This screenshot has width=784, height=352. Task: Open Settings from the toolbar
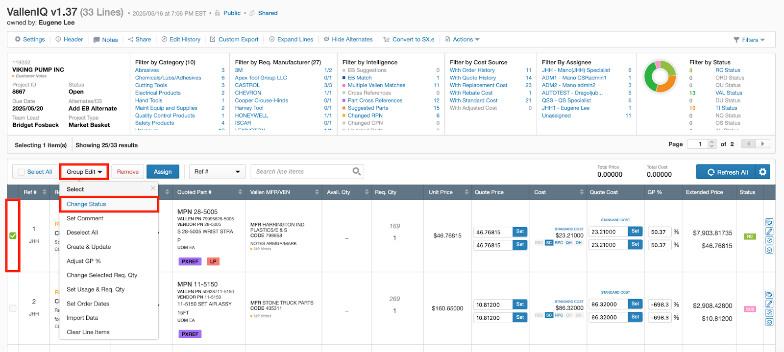pos(30,40)
